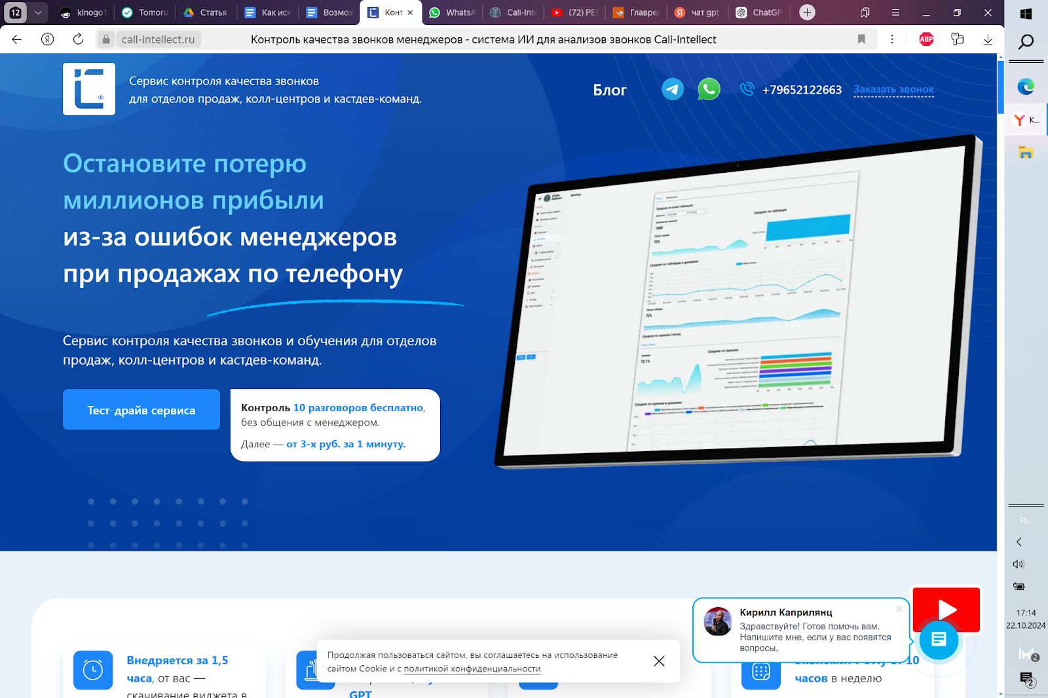Switch to the kinogo tab

[x=83, y=12]
